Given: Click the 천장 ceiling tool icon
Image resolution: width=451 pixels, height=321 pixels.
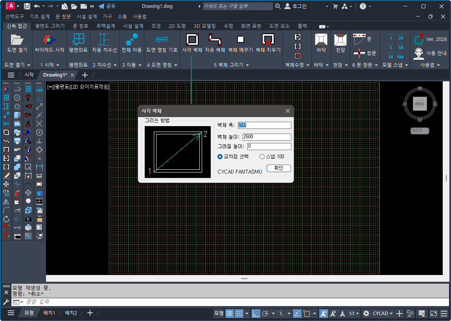Looking at the screenshot, I should [x=340, y=40].
